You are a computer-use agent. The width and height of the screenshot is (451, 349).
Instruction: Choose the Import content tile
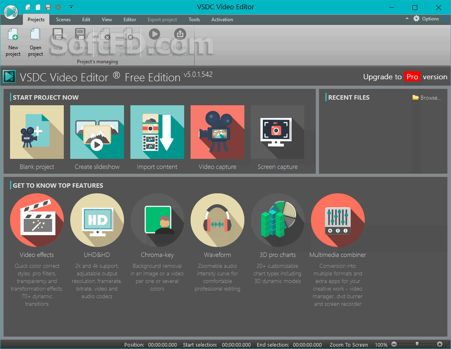tap(157, 132)
